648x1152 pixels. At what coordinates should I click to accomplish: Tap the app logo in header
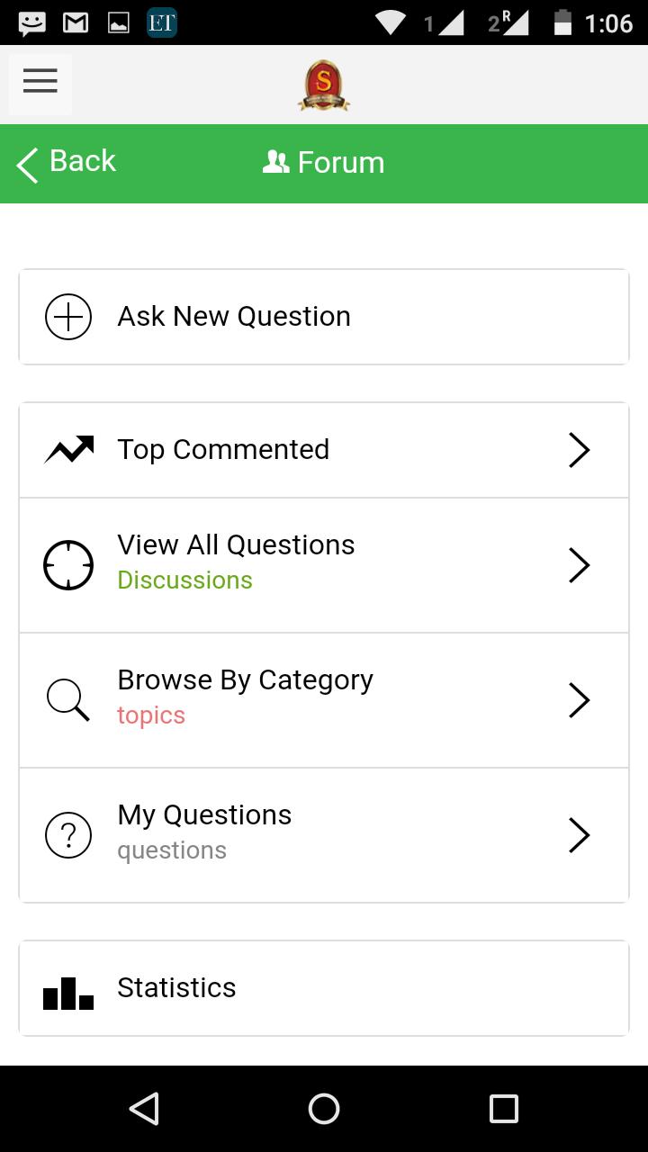point(324,85)
